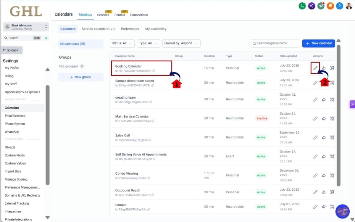Click the calendar list vertical scrollbar
355x222 pixels.
[339, 115]
